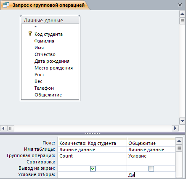This screenshot has width=186, height=179.
Task: Select the Общежитие field in the table list
Action: pos(48,95)
